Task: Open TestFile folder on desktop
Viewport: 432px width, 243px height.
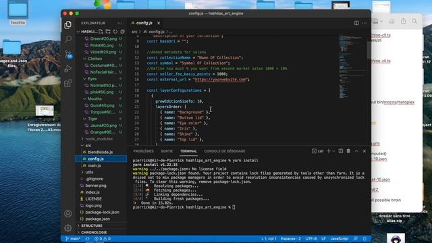Action: (18, 13)
